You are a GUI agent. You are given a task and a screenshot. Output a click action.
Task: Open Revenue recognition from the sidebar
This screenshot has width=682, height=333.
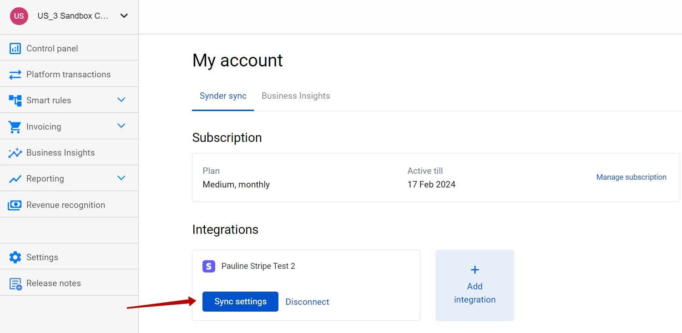pyautogui.click(x=66, y=204)
